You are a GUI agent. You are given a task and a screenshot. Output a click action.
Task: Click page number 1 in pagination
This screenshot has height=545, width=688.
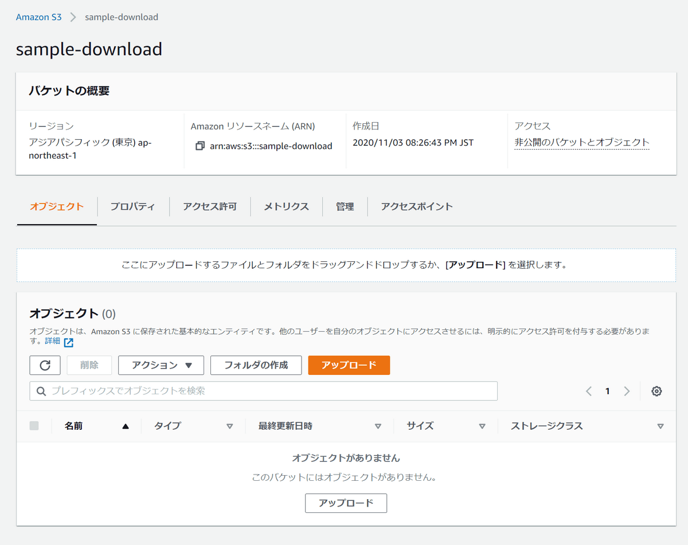608,391
